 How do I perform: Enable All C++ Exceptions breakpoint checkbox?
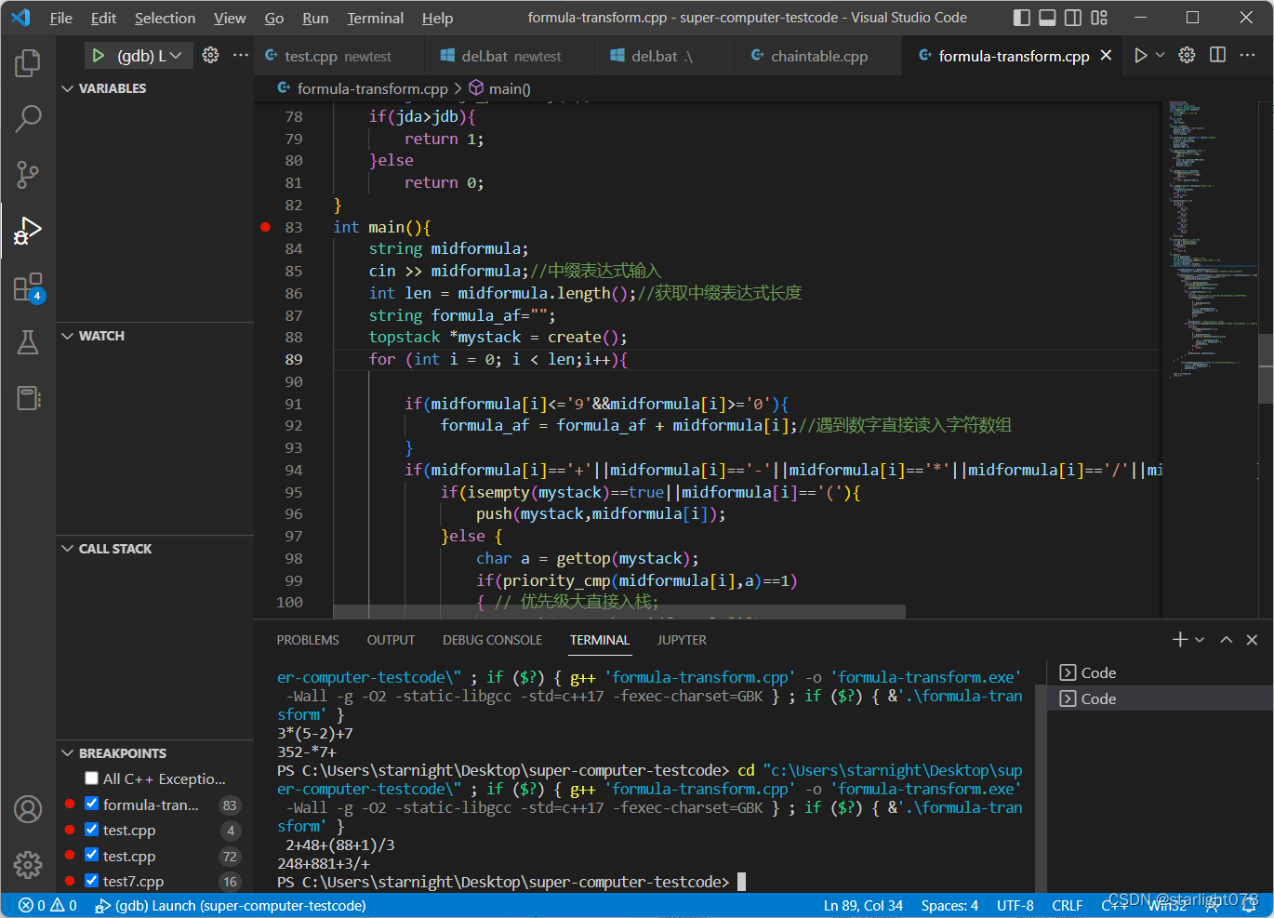tap(91, 778)
